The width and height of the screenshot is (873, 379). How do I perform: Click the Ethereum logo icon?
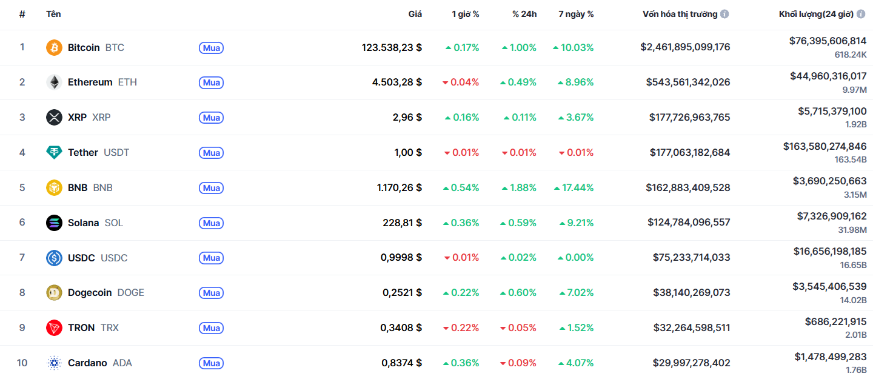(x=54, y=82)
